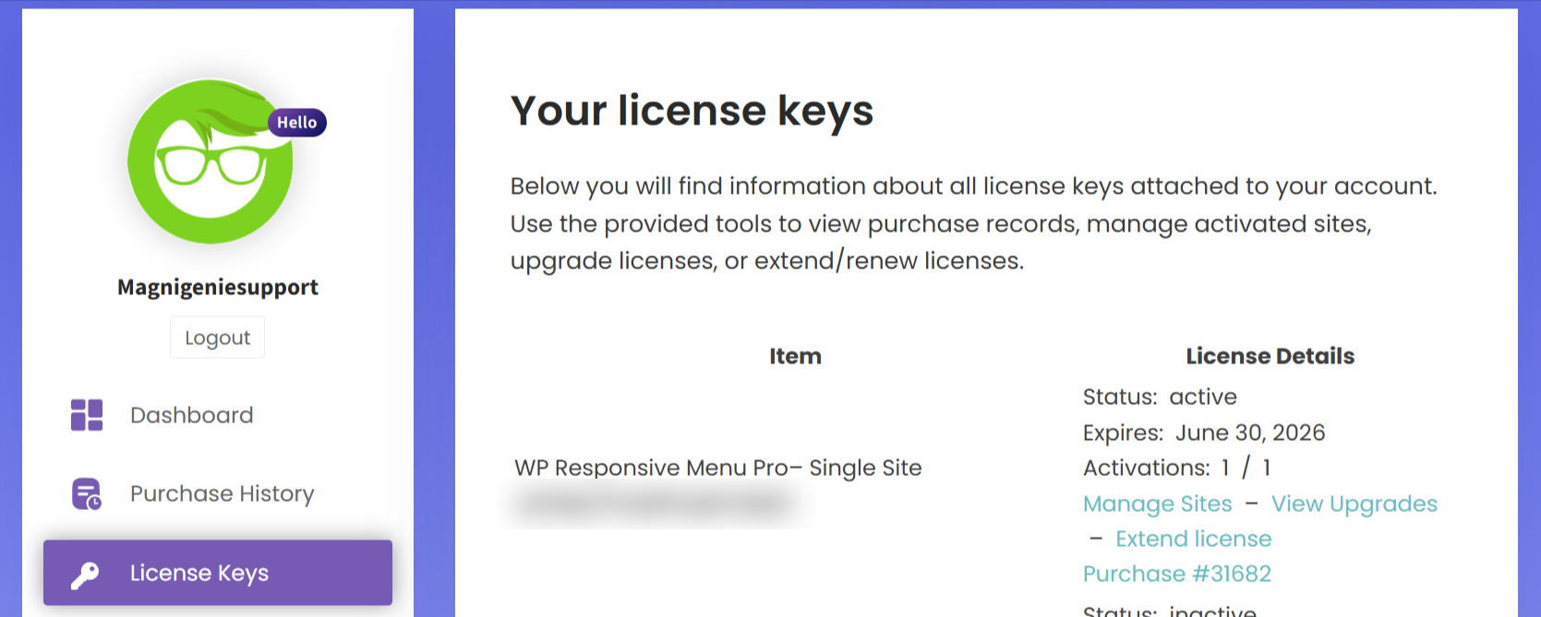Click the Hello badge on the avatar
1541x617 pixels.
coord(295,122)
